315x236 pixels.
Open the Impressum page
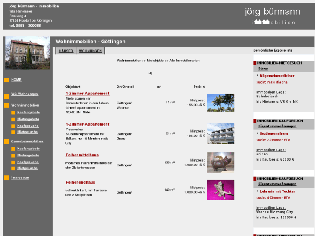[x=20, y=178]
